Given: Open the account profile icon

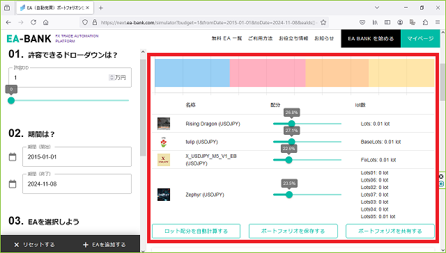Looking at the screenshot, I should click(400, 22).
